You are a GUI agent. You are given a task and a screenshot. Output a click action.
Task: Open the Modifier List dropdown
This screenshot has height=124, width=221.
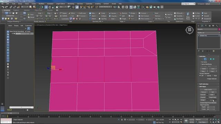click(209, 33)
